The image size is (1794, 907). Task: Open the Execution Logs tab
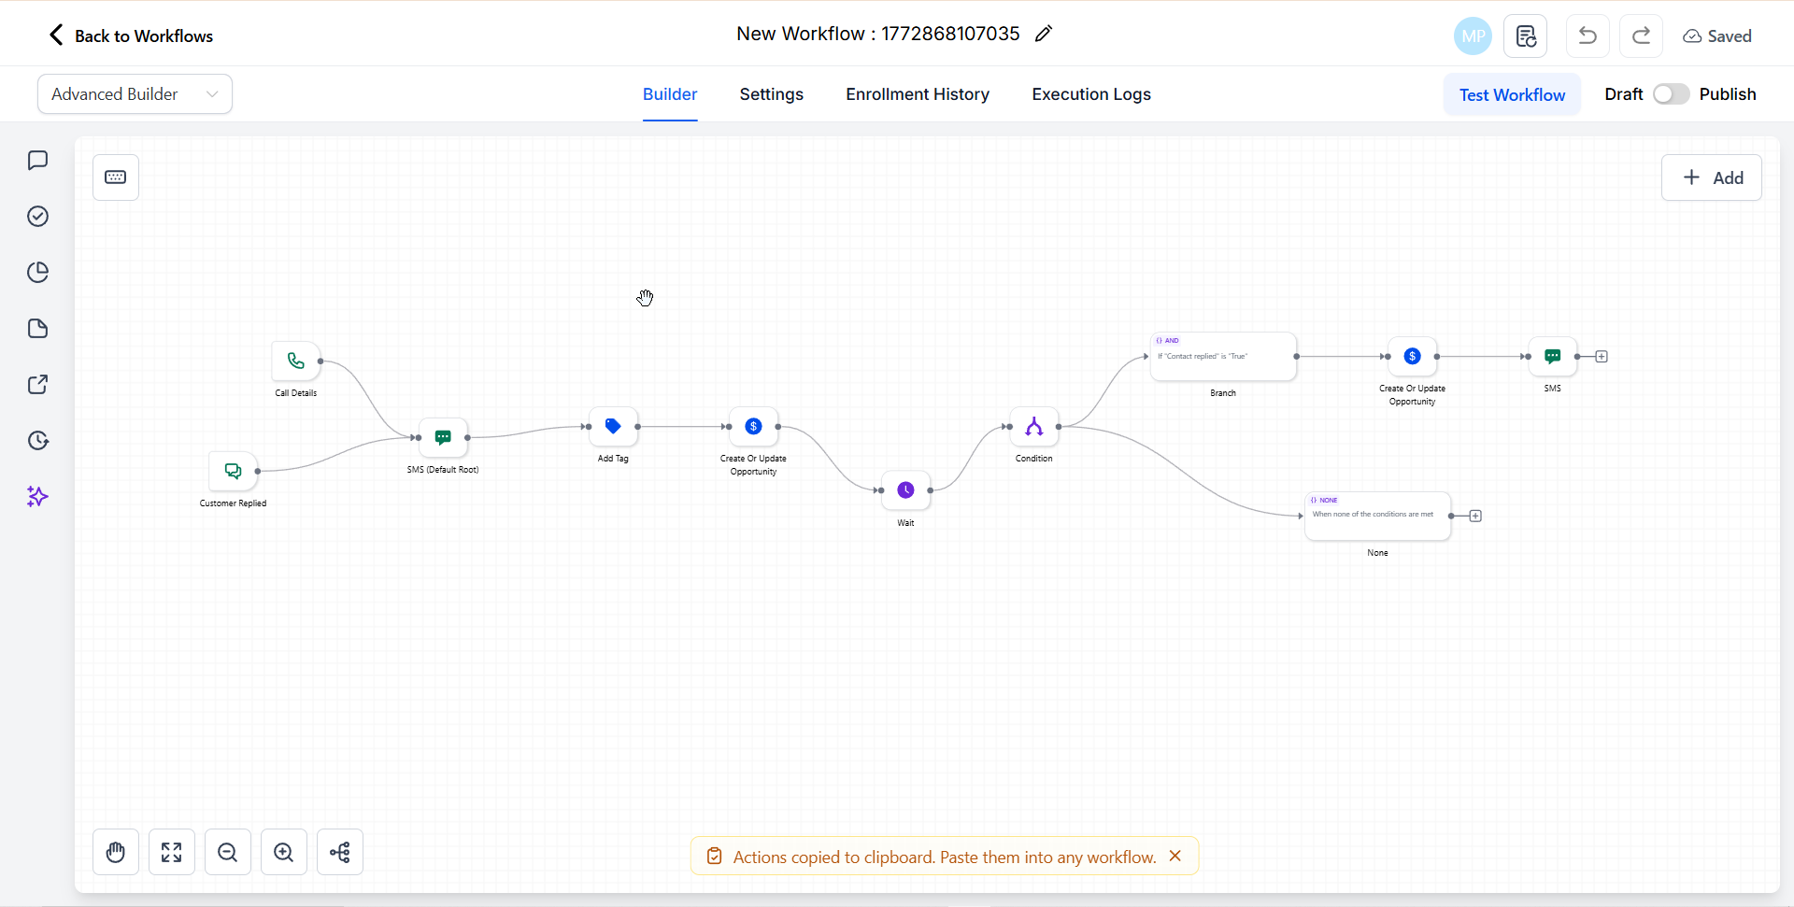[x=1090, y=93]
